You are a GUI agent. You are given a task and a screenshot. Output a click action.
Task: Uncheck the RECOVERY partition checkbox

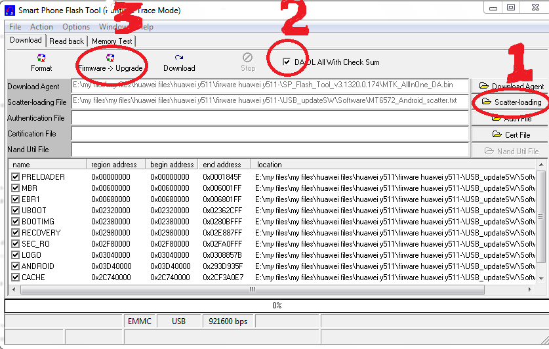(16, 233)
